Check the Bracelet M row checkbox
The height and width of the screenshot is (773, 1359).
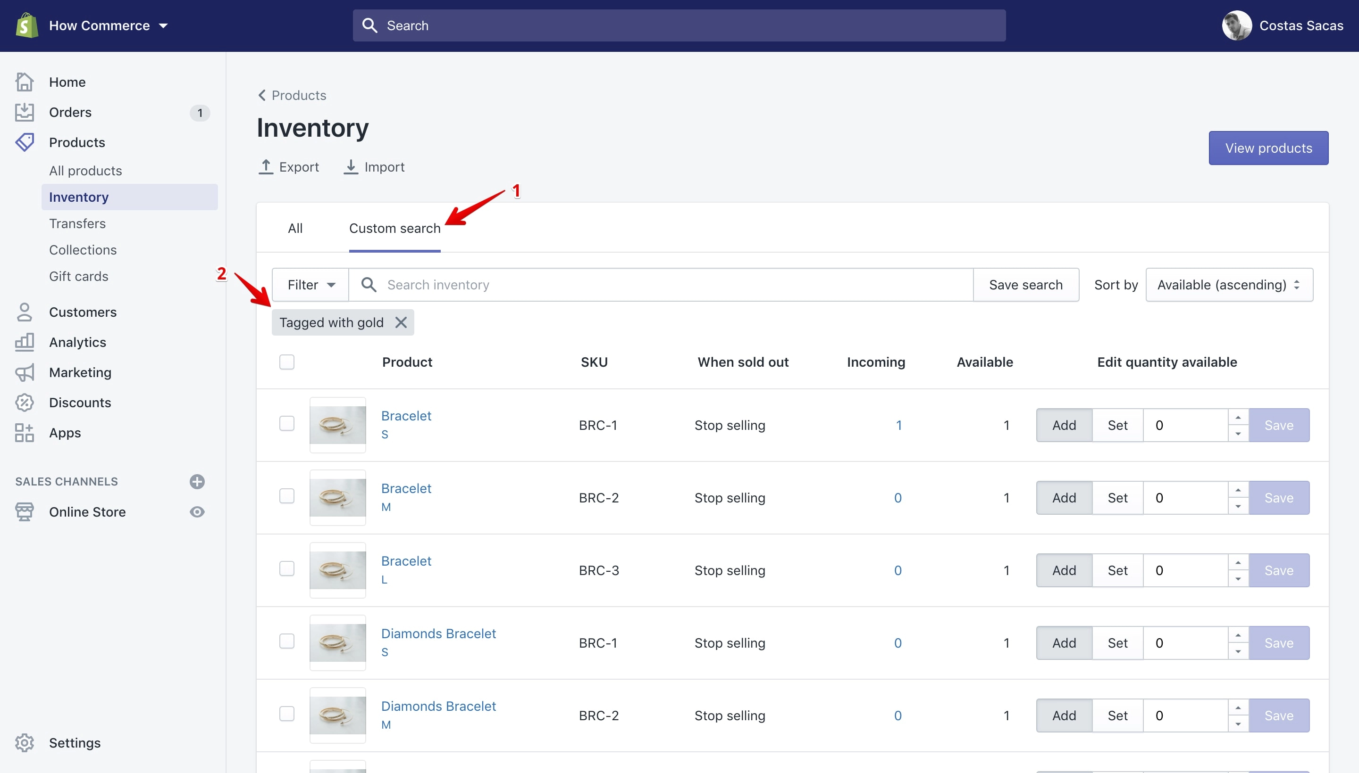(287, 496)
